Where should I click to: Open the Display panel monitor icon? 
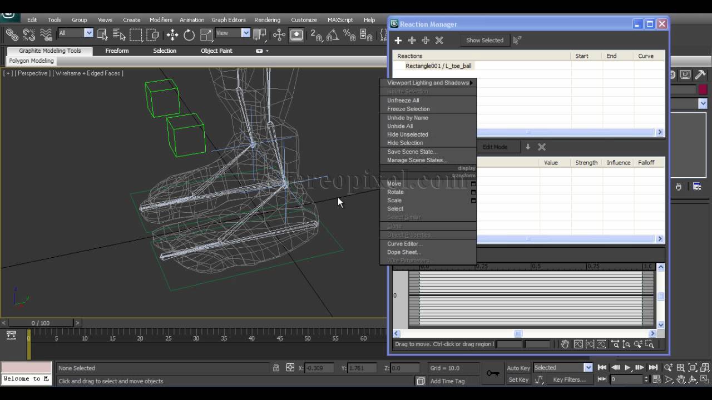tap(686, 75)
